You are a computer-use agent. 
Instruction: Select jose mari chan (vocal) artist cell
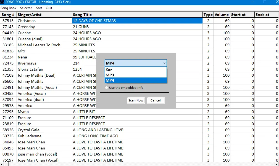coord(44,154)
